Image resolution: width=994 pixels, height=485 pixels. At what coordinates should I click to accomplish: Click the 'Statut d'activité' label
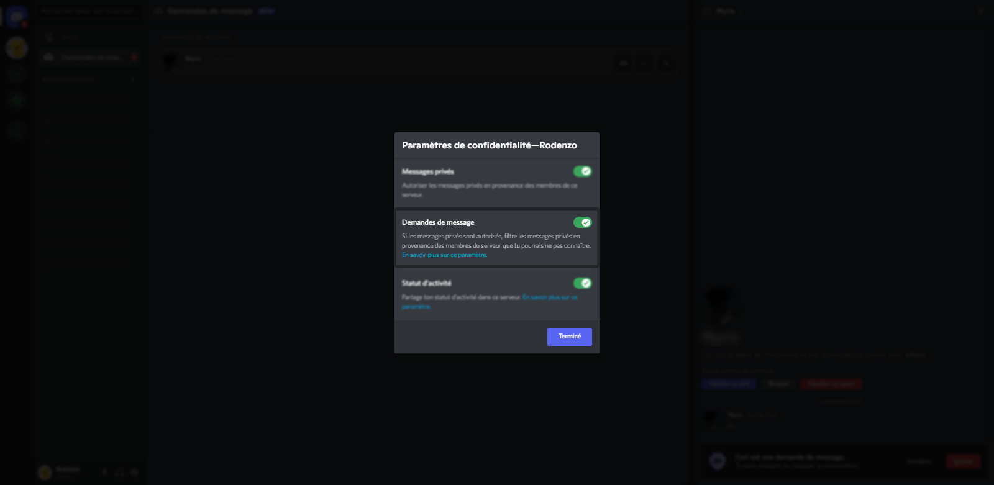(x=427, y=283)
